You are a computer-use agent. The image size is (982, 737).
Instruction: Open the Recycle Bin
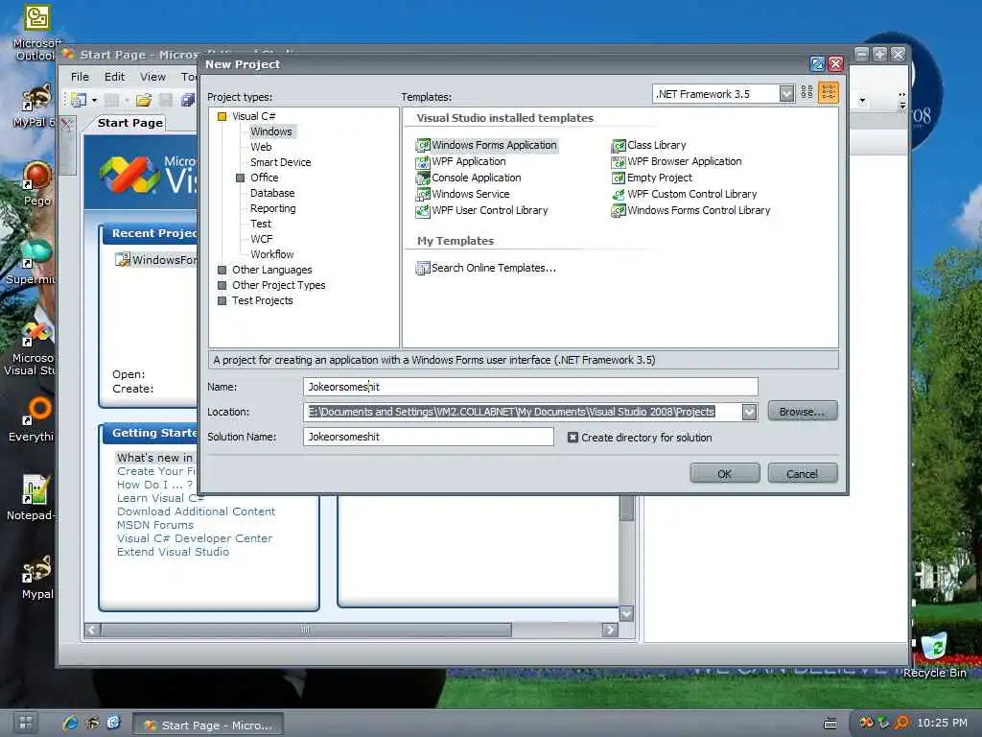click(934, 654)
